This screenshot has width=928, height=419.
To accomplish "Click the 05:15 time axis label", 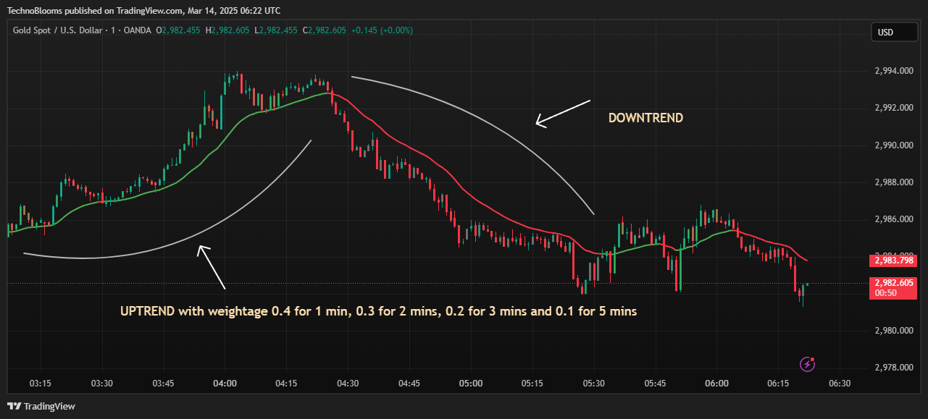I will (532, 383).
